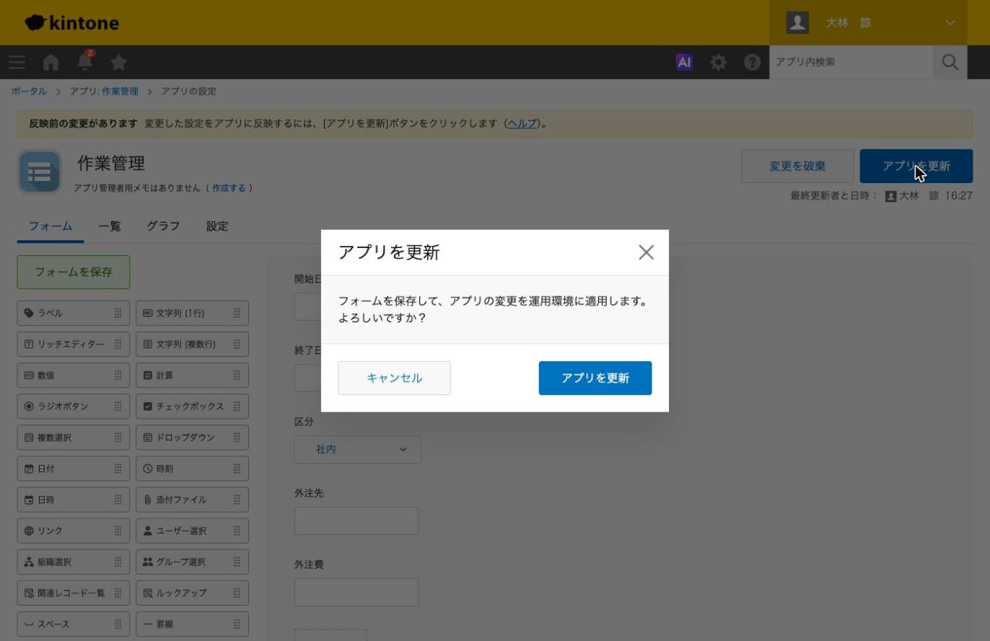Click the アプリ内検索 search field

click(851, 62)
